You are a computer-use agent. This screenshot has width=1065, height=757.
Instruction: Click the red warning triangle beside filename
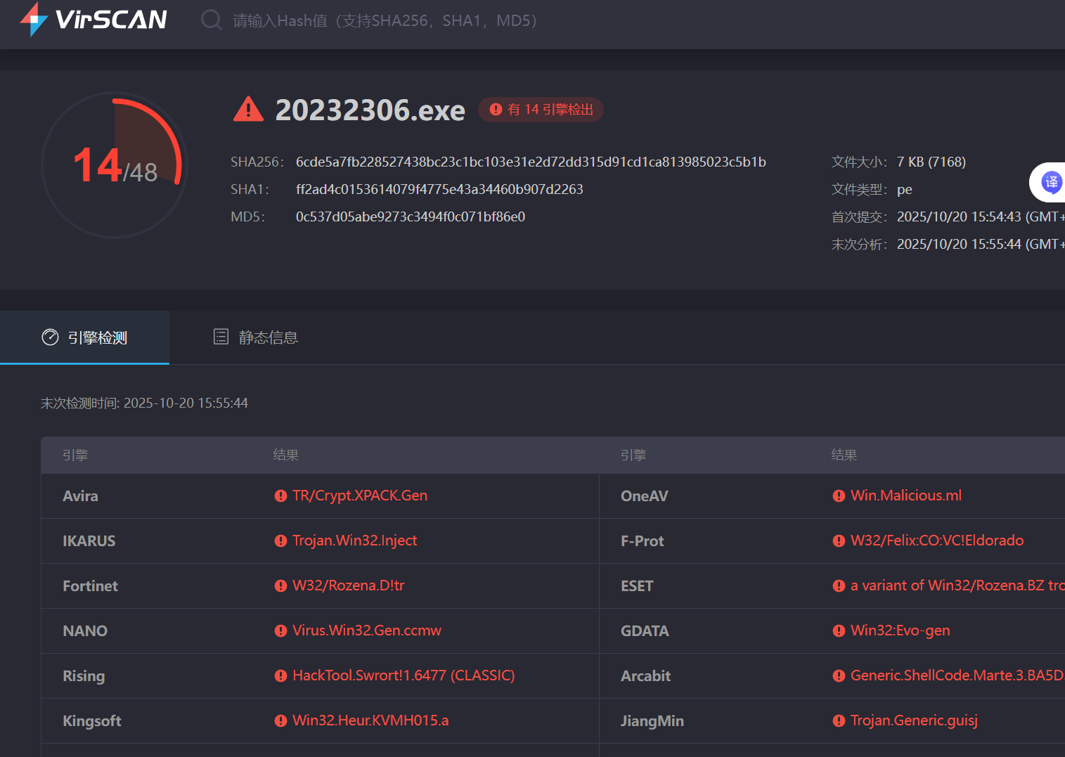pyautogui.click(x=248, y=110)
